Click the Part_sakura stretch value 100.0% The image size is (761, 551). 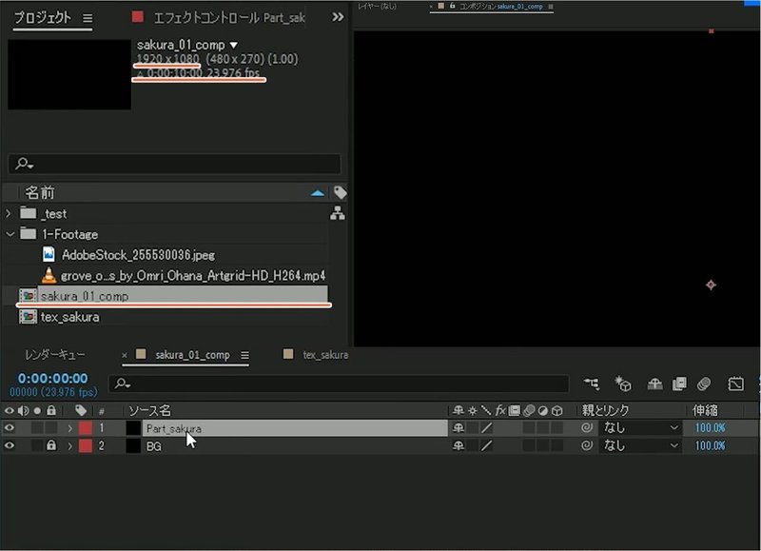click(710, 427)
